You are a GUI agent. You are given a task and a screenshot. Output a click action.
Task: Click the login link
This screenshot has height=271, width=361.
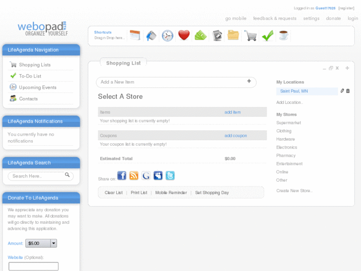(x=353, y=18)
